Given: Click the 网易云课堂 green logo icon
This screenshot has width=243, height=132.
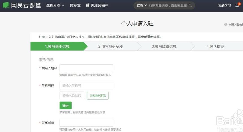Looking at the screenshot, I should (x=6, y=5).
